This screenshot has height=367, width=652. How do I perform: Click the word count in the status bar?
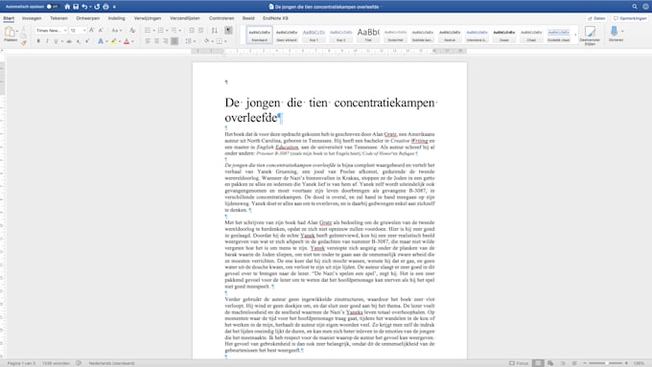[x=56, y=363]
